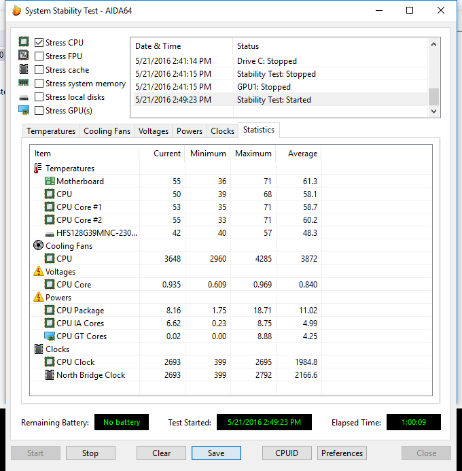The height and width of the screenshot is (471, 462).
Task: Click the warning icon of Powers group
Action: tap(39, 297)
